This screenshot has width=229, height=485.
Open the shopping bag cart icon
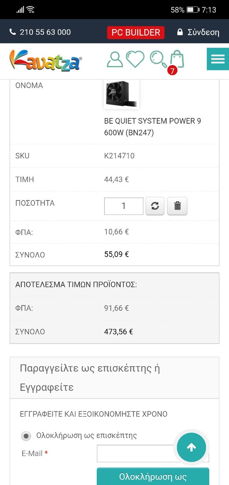(x=177, y=59)
